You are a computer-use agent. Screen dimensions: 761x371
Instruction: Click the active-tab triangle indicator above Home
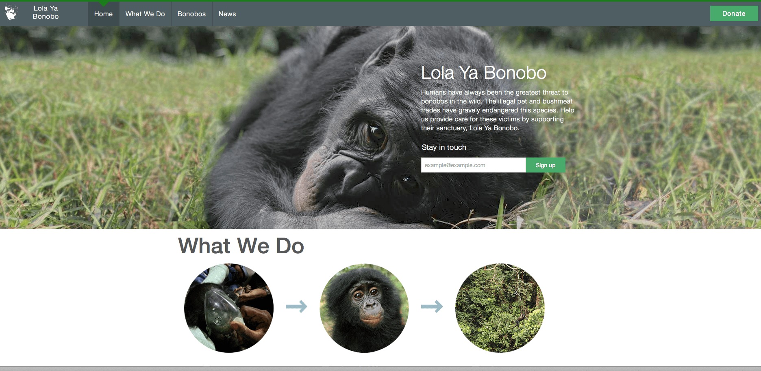coord(103,4)
